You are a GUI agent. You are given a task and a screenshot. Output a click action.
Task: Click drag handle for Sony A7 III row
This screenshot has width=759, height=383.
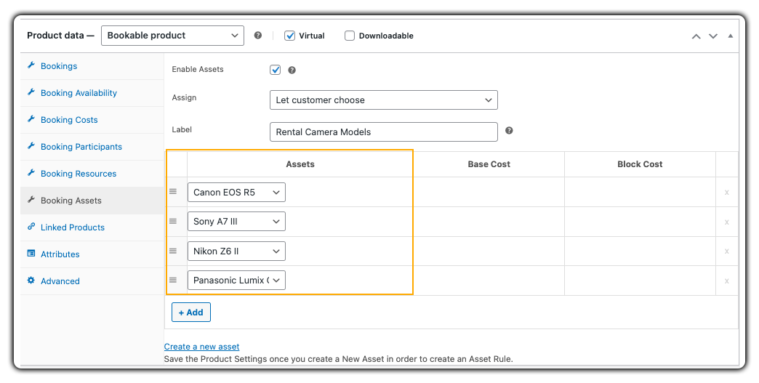(173, 221)
